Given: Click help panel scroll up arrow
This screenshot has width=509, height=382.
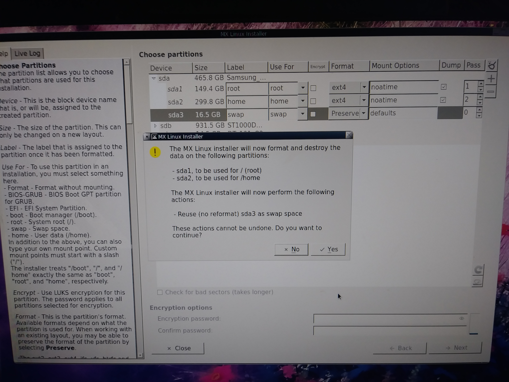Looking at the screenshot, I should point(127,62).
